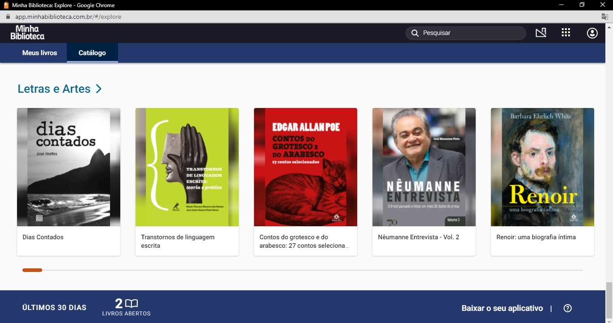
Task: Switch to the Meus livros tab
Action: tap(39, 53)
